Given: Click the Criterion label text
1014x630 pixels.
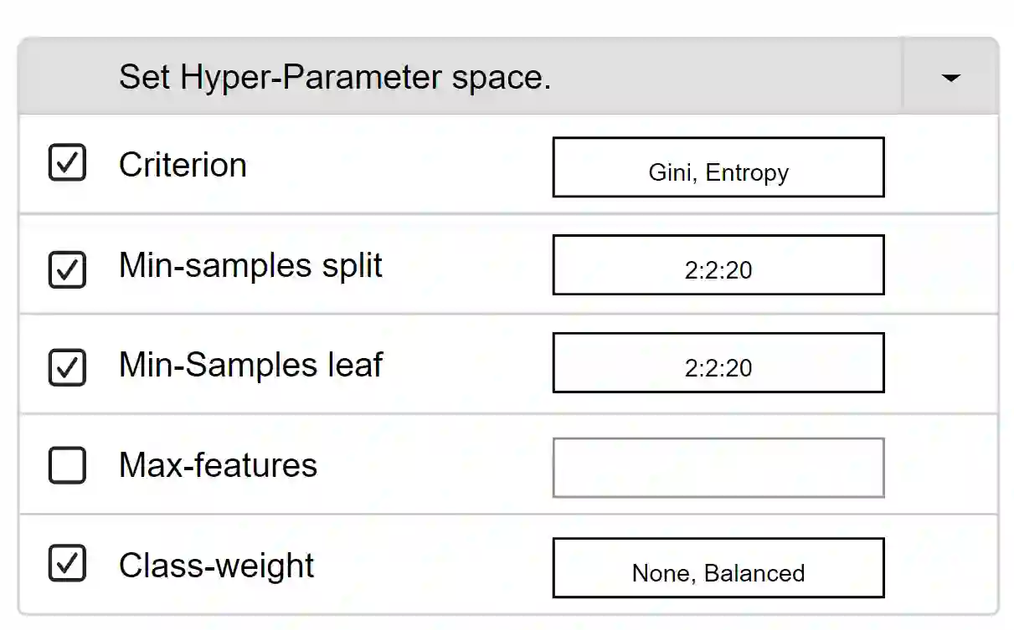Looking at the screenshot, I should (x=183, y=165).
